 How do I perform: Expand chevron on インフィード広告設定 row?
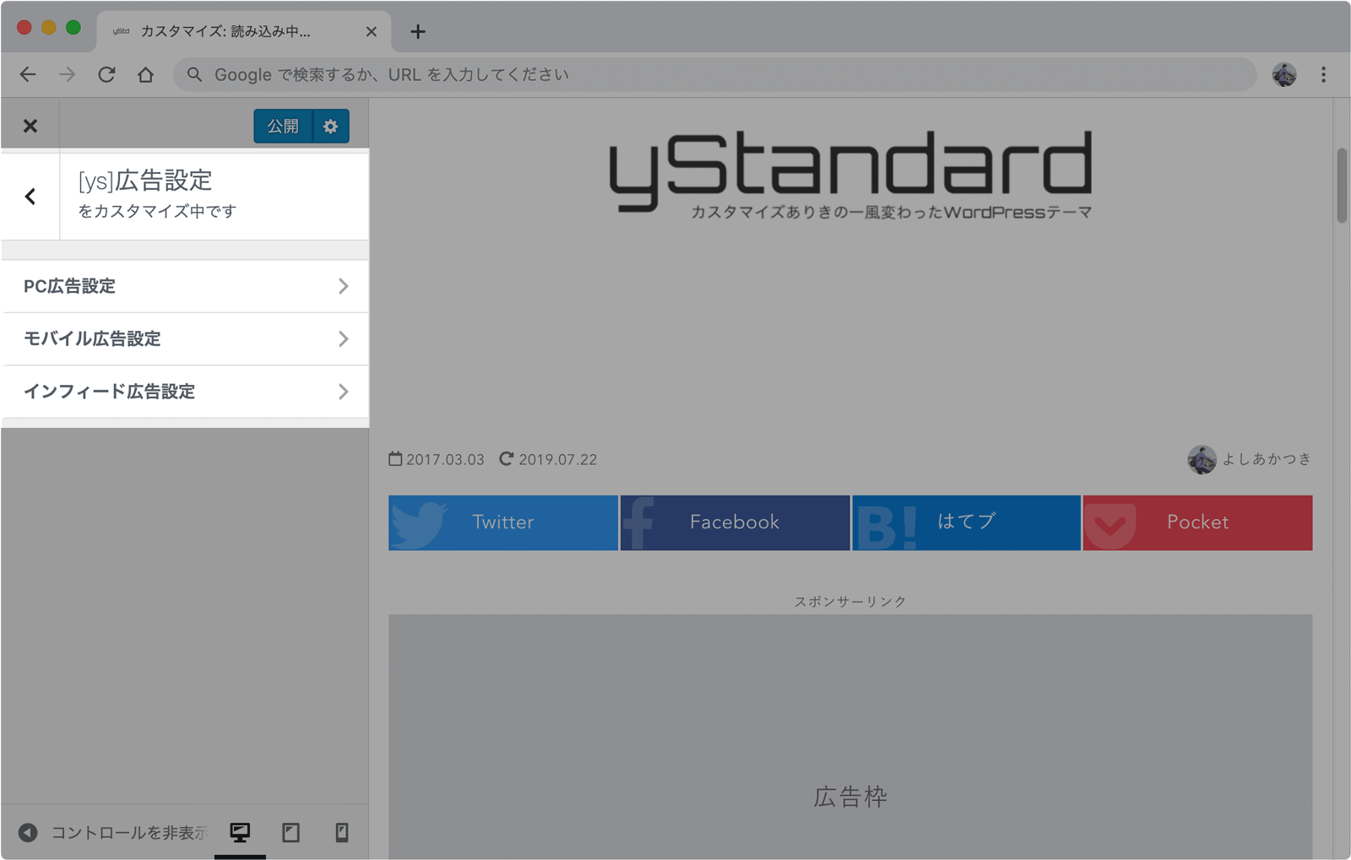pyautogui.click(x=343, y=392)
